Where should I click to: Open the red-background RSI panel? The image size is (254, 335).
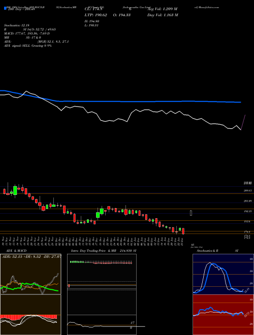pyautogui.click(x=223, y=315)
